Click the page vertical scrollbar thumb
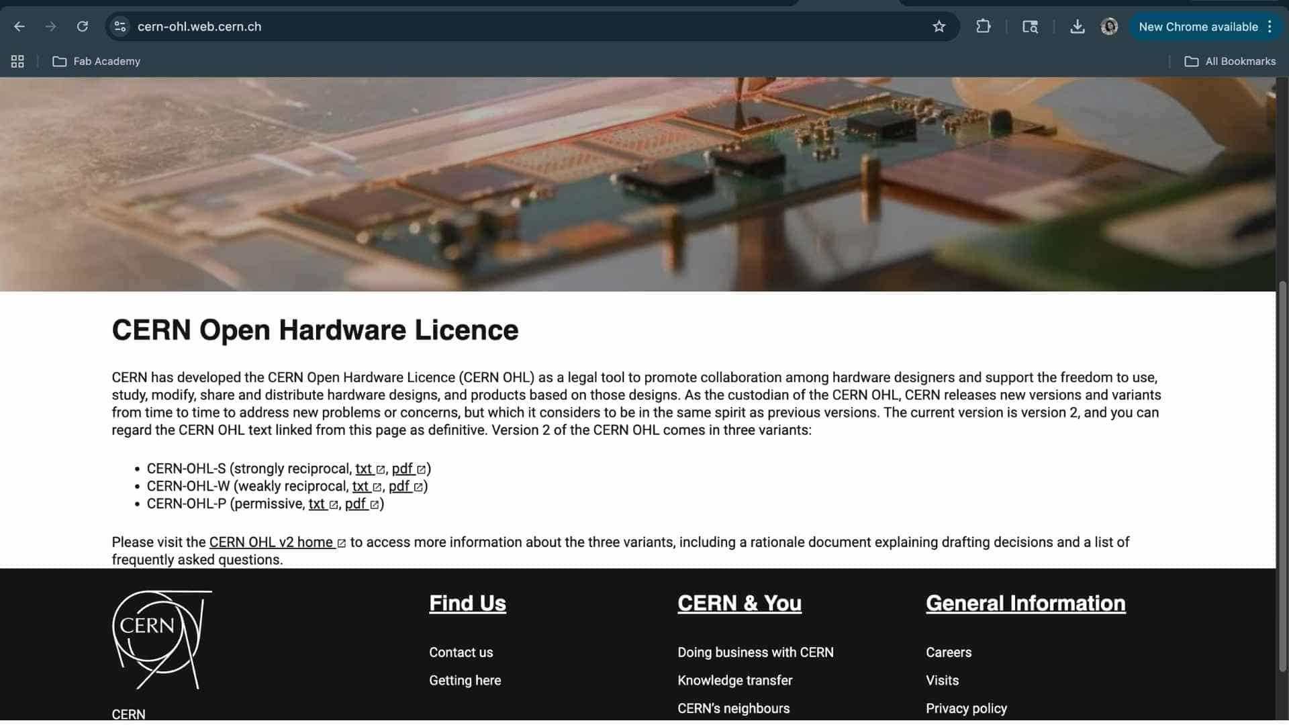 click(1282, 477)
